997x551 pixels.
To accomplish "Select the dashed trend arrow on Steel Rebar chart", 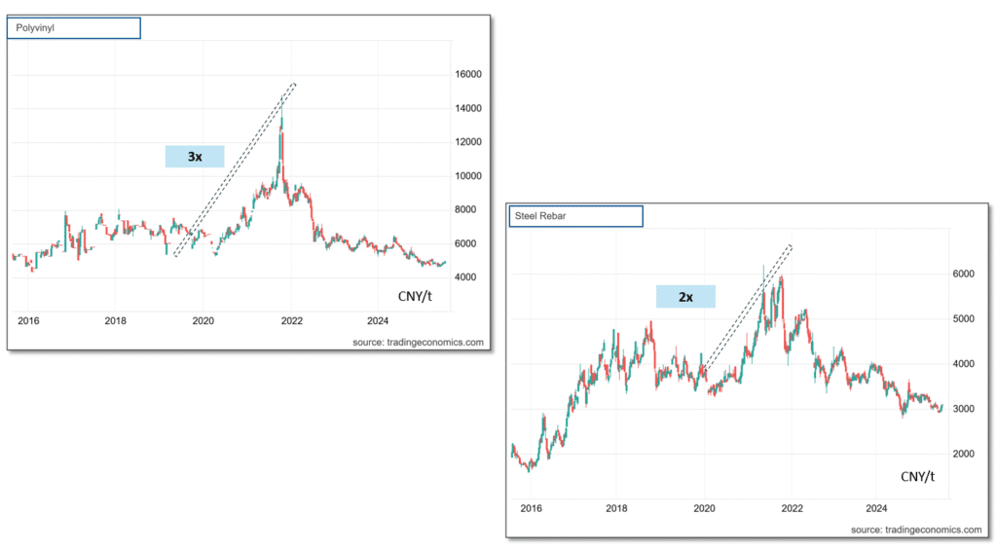I will (x=748, y=309).
